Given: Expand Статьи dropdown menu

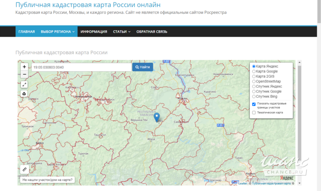Looking at the screenshot, I should (122, 32).
